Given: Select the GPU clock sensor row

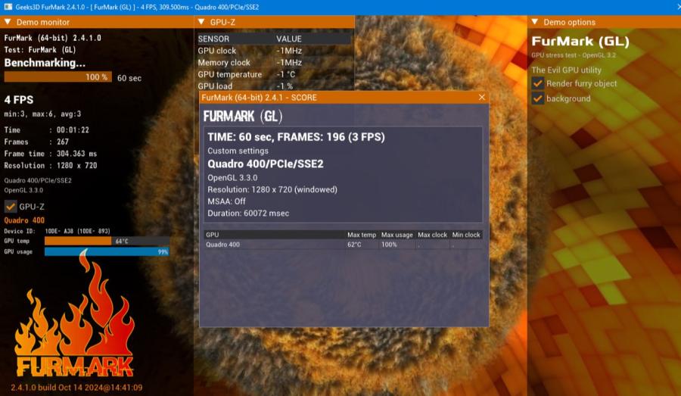Looking at the screenshot, I should (x=275, y=51).
